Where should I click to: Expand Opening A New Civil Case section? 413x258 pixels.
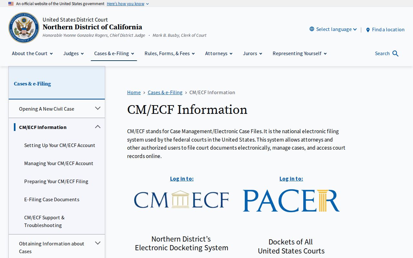(98, 108)
